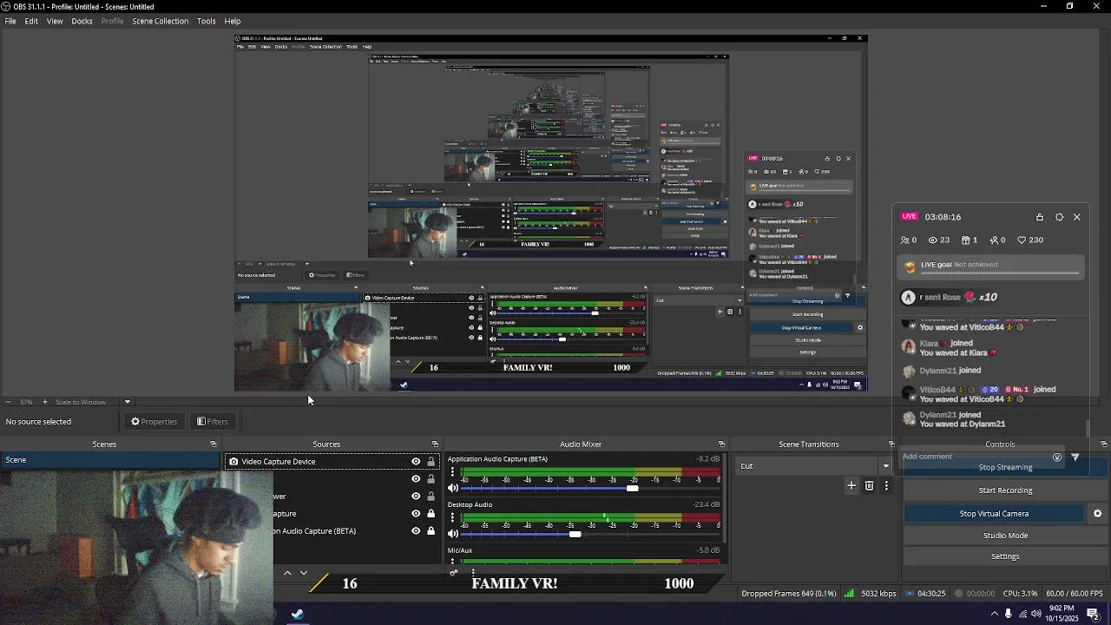Mute Application Audio Capture (BETA) channel
The width and height of the screenshot is (1111, 625).
pos(453,488)
